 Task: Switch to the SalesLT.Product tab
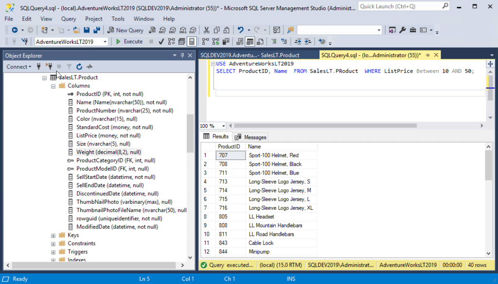coord(249,55)
